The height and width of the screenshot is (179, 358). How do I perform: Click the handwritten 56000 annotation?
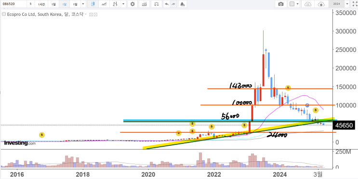tap(230, 116)
